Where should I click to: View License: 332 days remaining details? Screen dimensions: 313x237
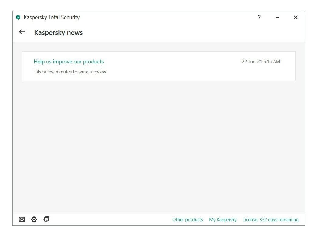click(270, 220)
